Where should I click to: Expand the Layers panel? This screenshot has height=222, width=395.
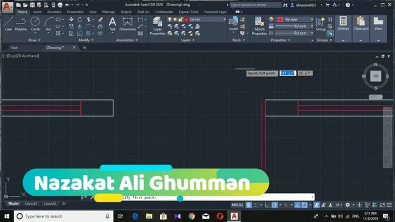tap(188, 40)
